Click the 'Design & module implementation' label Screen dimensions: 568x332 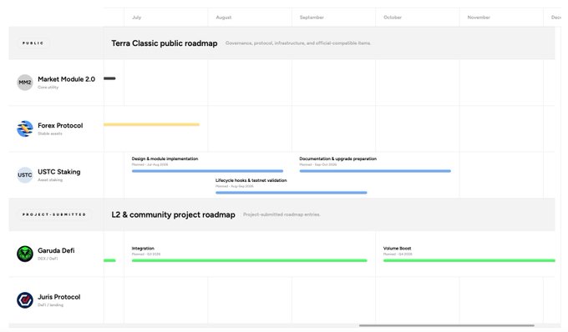[165, 158]
